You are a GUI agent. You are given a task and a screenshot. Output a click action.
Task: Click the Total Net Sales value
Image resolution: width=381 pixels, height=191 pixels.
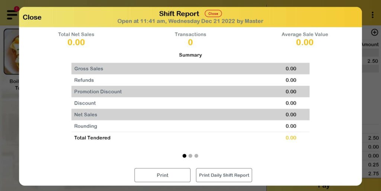76,42
